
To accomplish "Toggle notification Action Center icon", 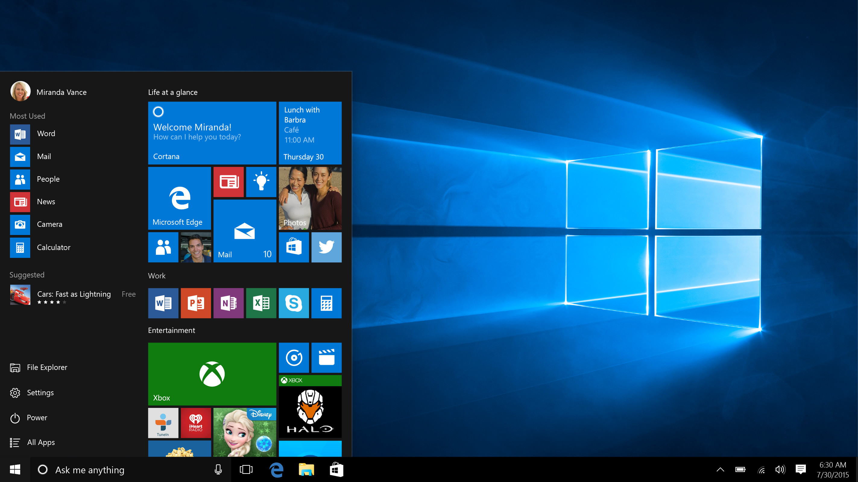I will (x=803, y=469).
